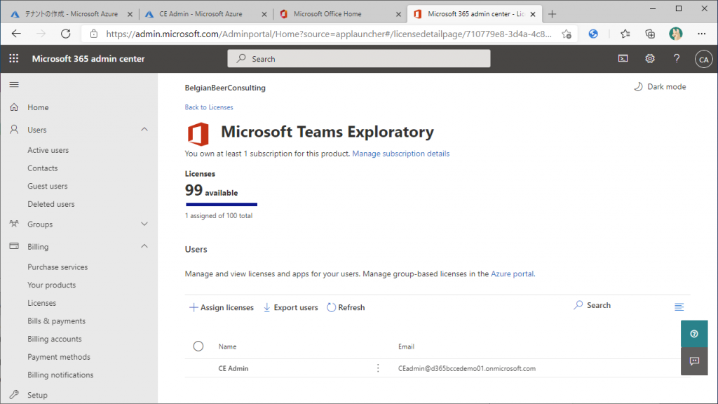Open Payment methods in sidebar
The width and height of the screenshot is (718, 404).
pyautogui.click(x=59, y=357)
